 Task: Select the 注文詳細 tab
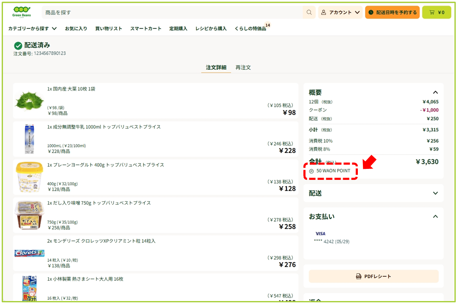[x=216, y=68]
